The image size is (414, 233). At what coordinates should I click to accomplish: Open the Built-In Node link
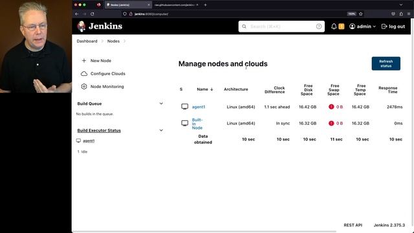click(x=197, y=124)
